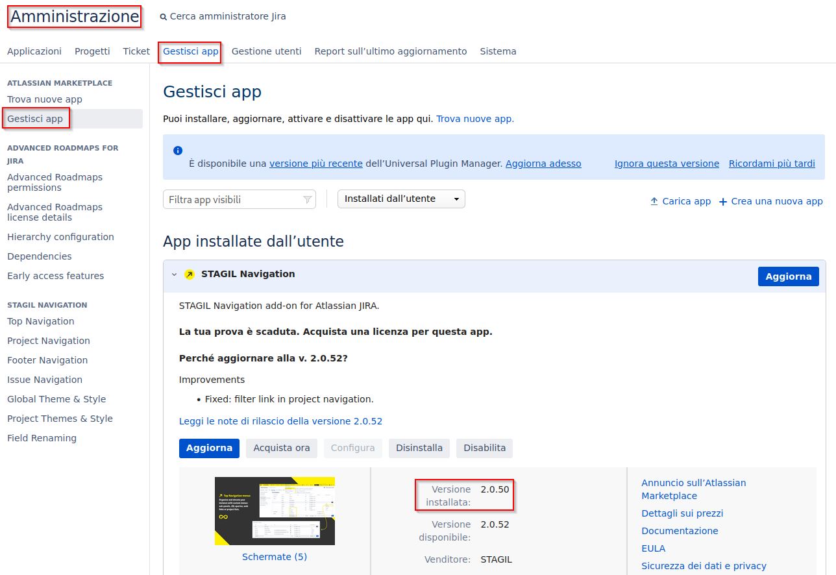This screenshot has width=836, height=575.
Task: Focus Cerca amministratore Jira search field
Action: (x=228, y=17)
